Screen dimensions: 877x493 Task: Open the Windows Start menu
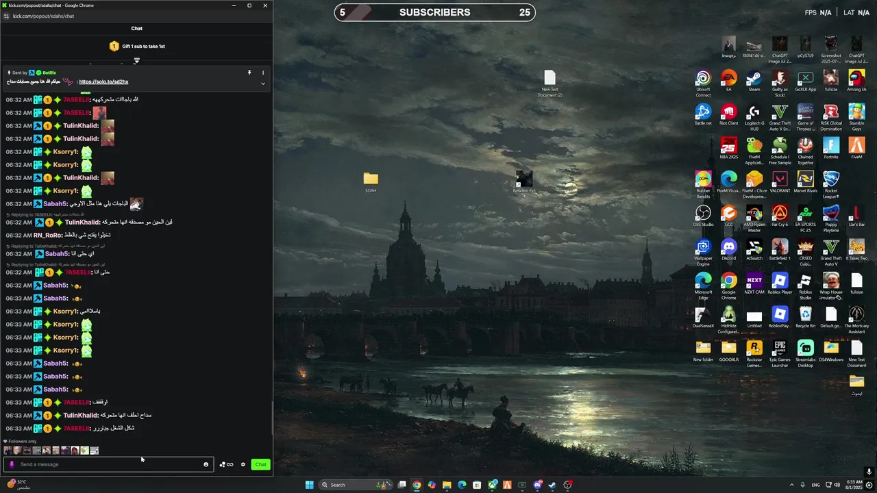[x=309, y=485]
